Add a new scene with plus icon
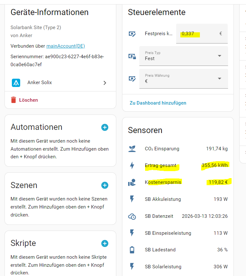Viewport: 246px width, 276px height. (105, 185)
